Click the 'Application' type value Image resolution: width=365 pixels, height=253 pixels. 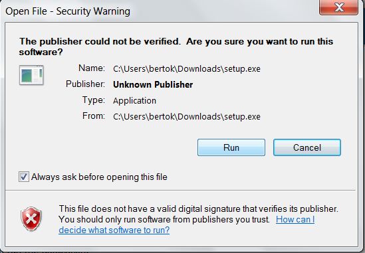[134, 101]
